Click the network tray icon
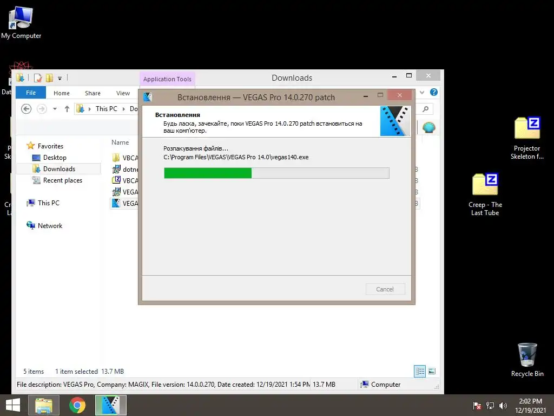This screenshot has height=416, width=554. coord(490,406)
